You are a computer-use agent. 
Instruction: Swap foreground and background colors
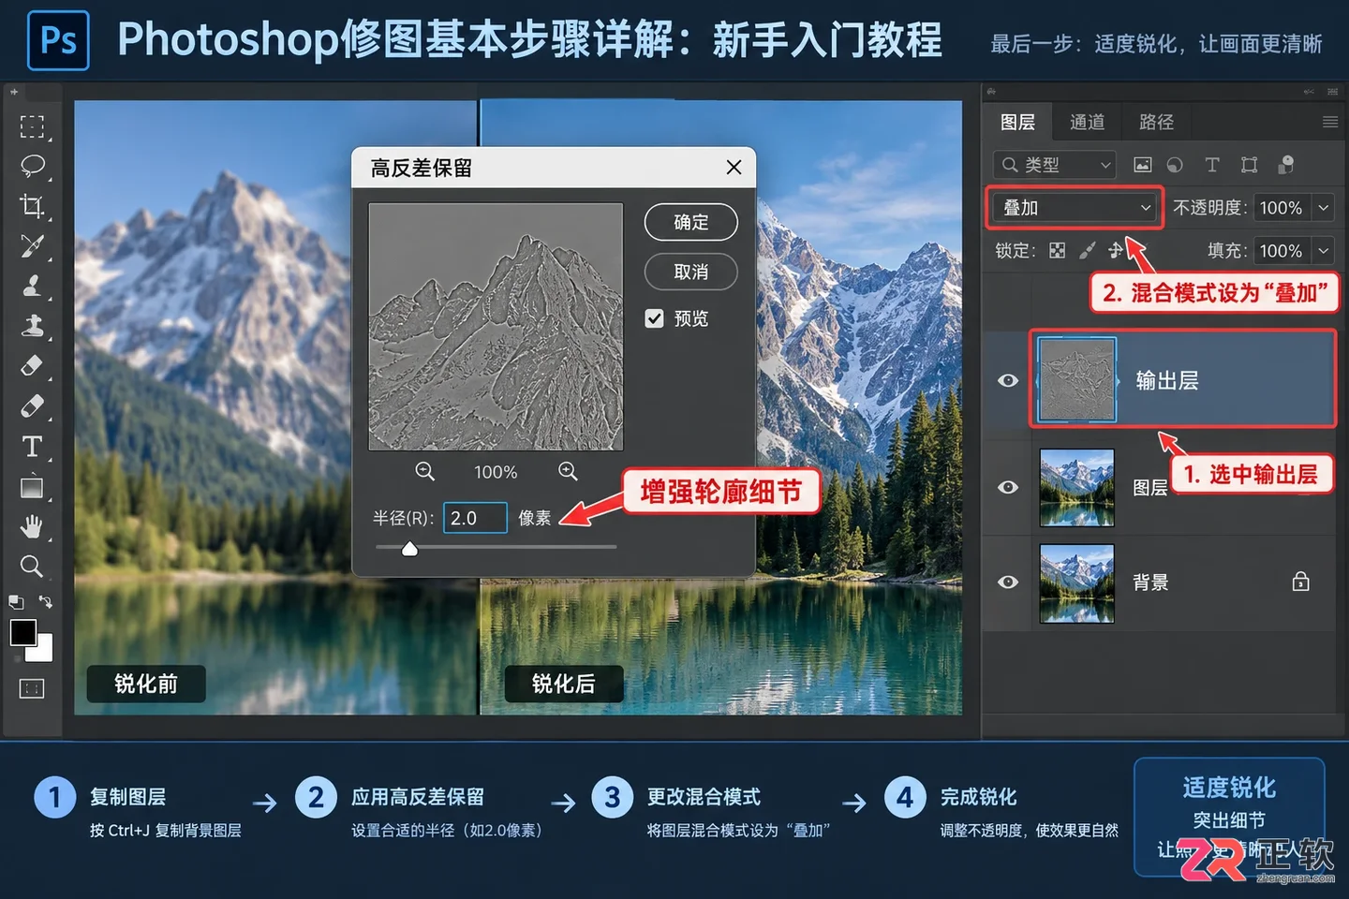(46, 601)
